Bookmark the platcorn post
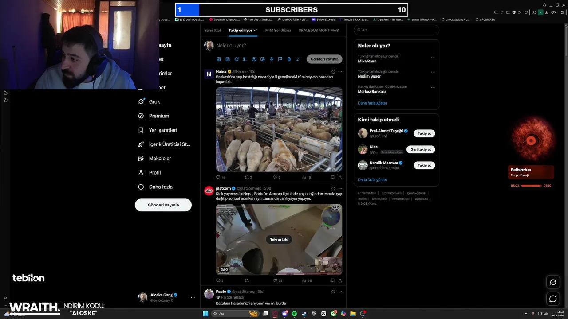The image size is (568, 319). pos(332,280)
